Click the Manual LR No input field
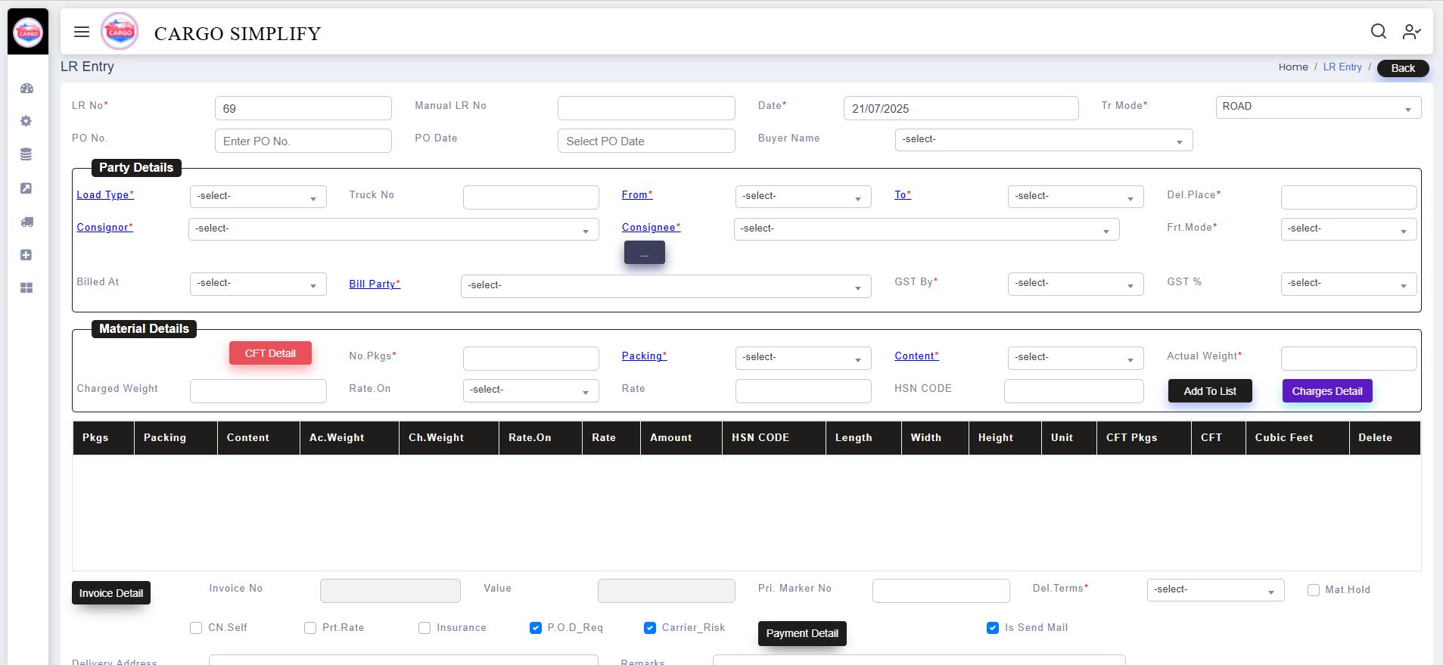The height and width of the screenshot is (665, 1443). click(x=645, y=108)
